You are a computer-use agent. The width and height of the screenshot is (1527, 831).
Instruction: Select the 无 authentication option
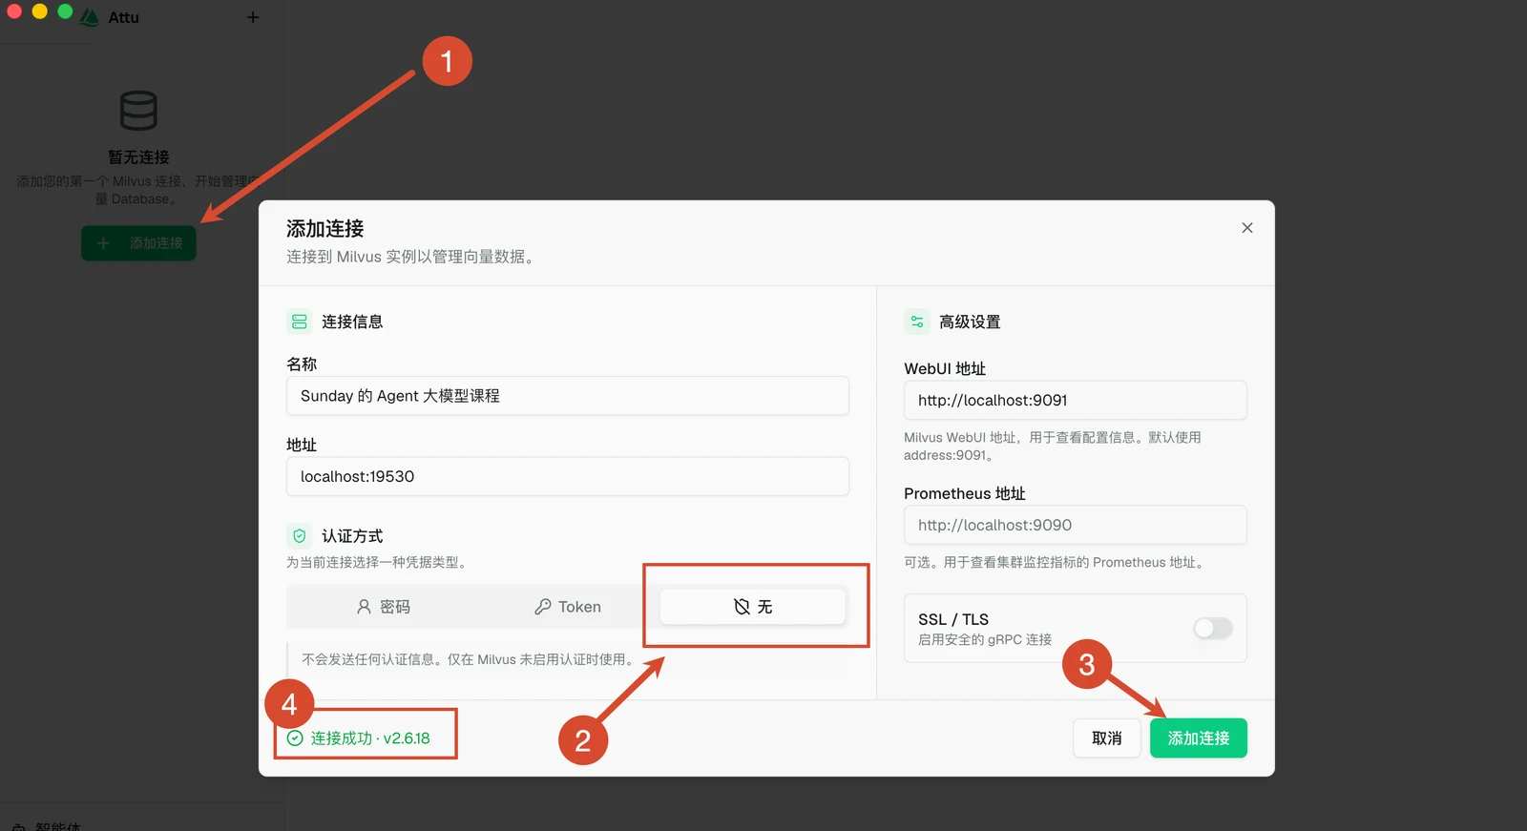point(753,607)
